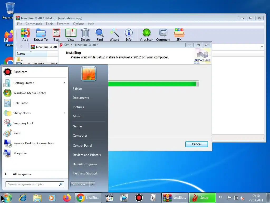Start VirusScan from WinRAR toolbar

[146, 35]
